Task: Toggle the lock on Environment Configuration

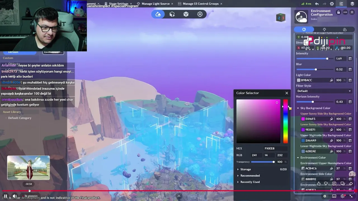Action: (x=339, y=12)
